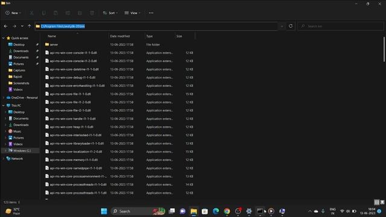The height and width of the screenshot is (217, 386).
Task: Open the recent locations dropdown arrow
Action: tap(22, 26)
